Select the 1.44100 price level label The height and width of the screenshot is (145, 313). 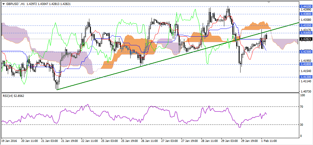coord(306,7)
